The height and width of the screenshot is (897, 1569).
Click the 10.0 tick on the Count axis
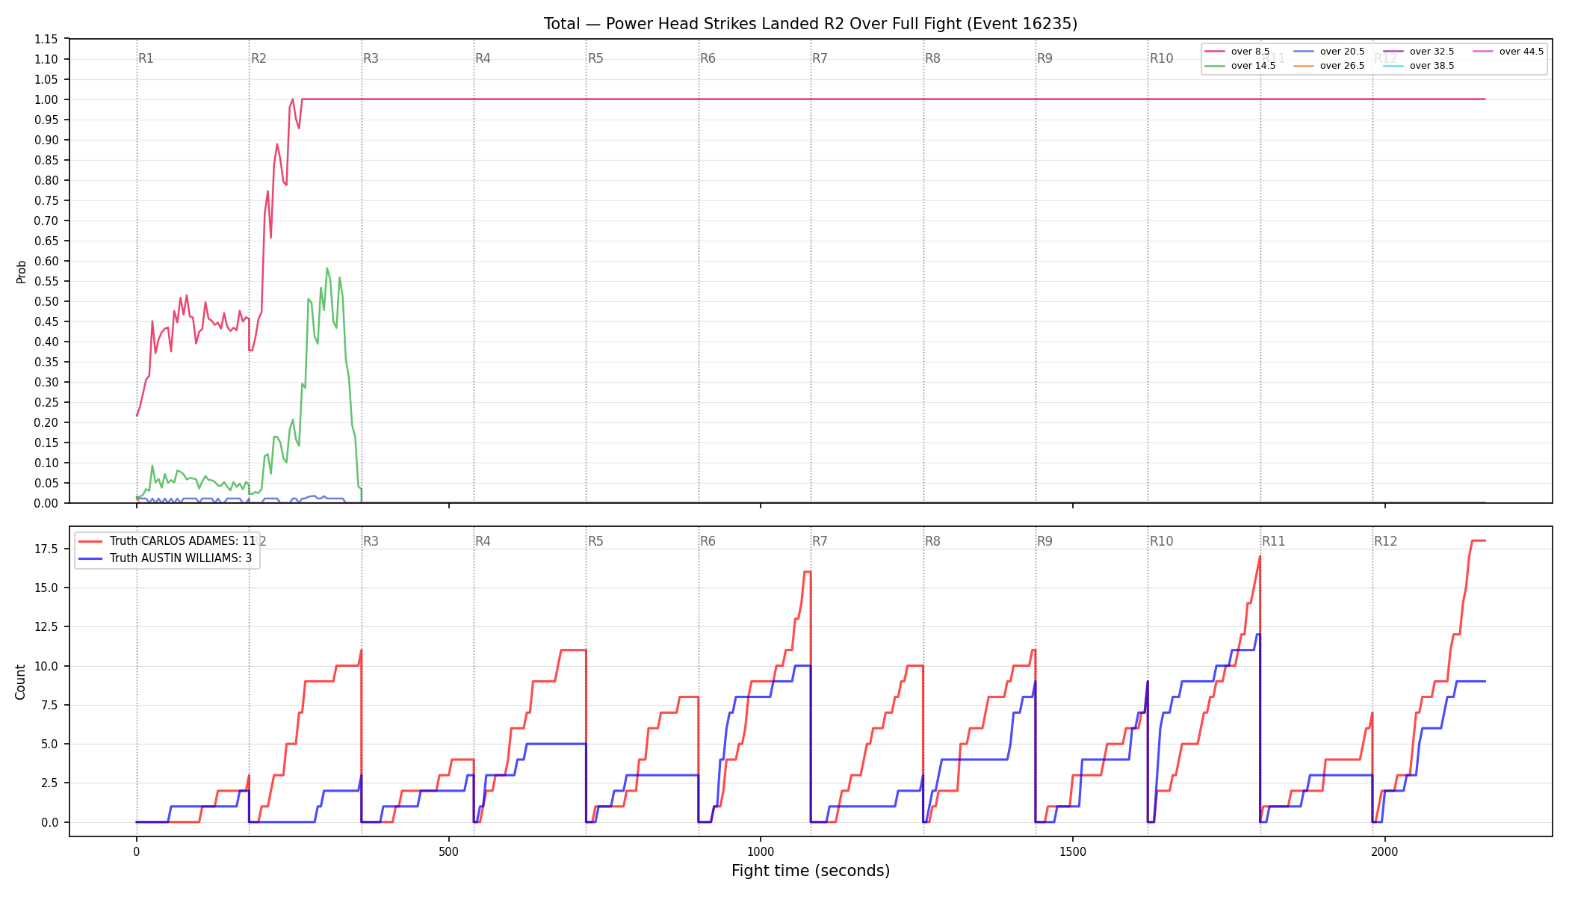pyautogui.click(x=46, y=666)
